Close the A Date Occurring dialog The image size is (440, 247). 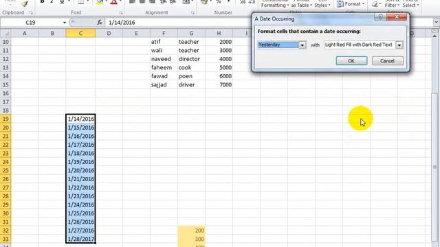[x=397, y=17]
